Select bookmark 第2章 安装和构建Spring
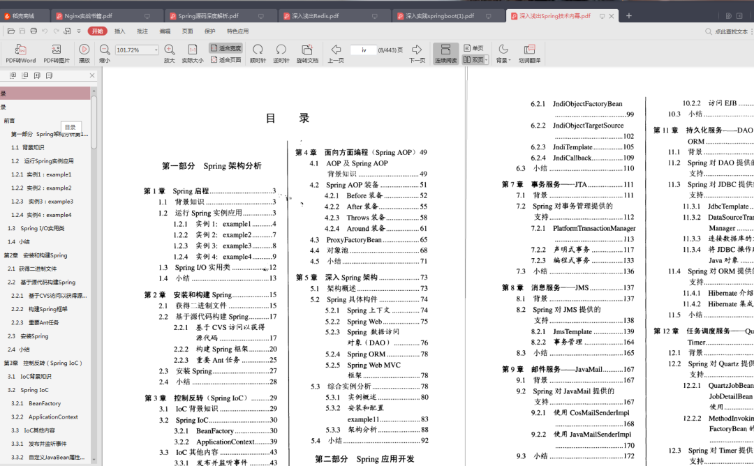Screen dimensions: 754x466 click(x=36, y=255)
